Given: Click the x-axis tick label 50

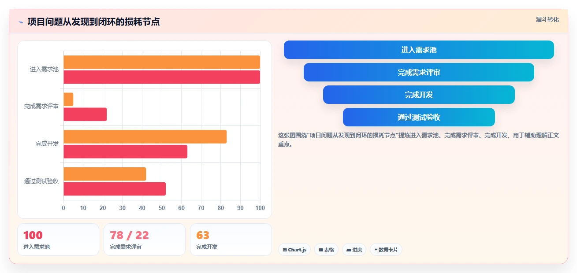Looking at the screenshot, I should click(162, 208).
